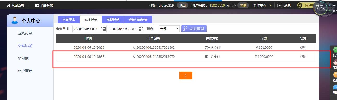Open calendar icon for start date

[103, 29]
